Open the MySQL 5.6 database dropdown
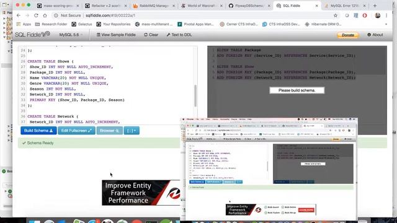 point(71,35)
